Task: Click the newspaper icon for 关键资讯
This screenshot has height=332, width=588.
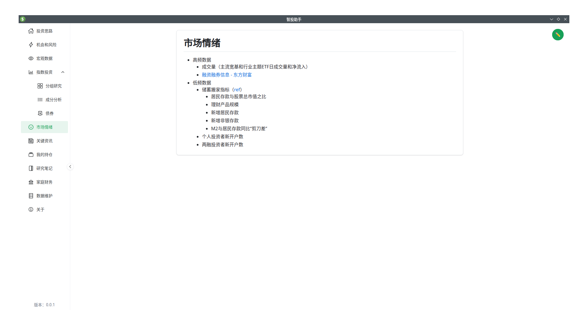Action: [31, 141]
